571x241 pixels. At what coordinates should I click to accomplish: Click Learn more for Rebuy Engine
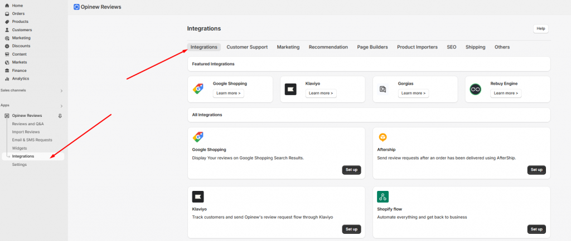tap(506, 94)
